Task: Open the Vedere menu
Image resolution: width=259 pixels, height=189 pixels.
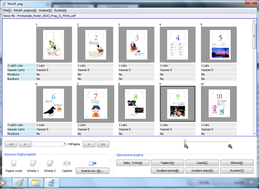Action: pyautogui.click(x=45, y=11)
